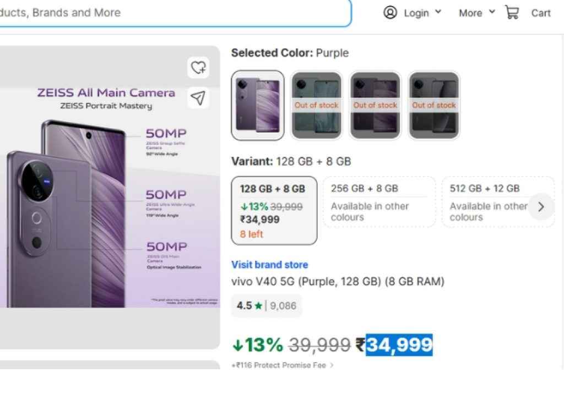Image resolution: width=564 pixels, height=416 pixels.
Task: Select the 512 GB + 12 GB variant
Action: tap(490, 202)
